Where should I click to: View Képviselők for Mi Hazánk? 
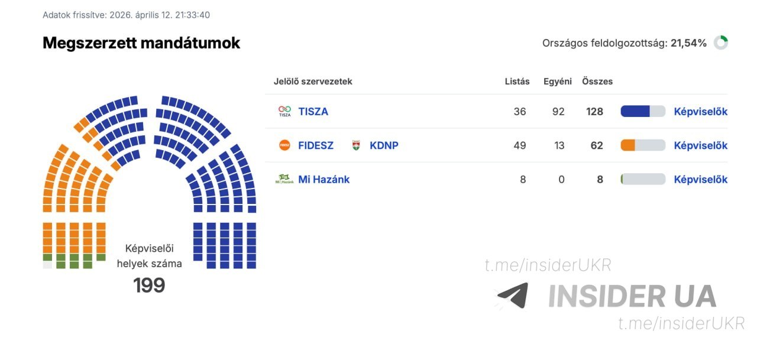[x=700, y=179]
